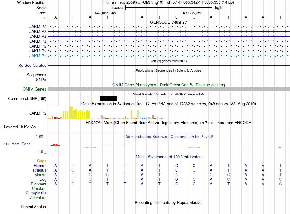Click the Gaps label in Multiz alignment
Screen dimensions: 290x214
click(x=42, y=161)
